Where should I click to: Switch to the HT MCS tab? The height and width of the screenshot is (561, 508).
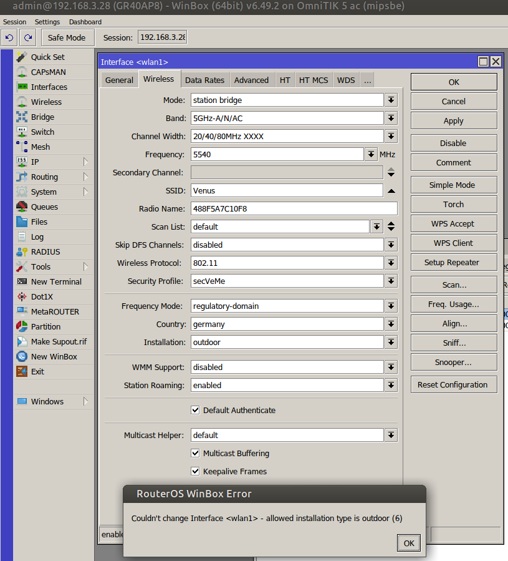[x=314, y=80]
